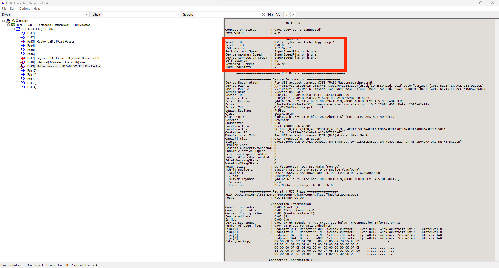Image resolution: width=499 pixels, height=268 pixels.
Task: Open the Edit menu
Action: pos(13,9)
